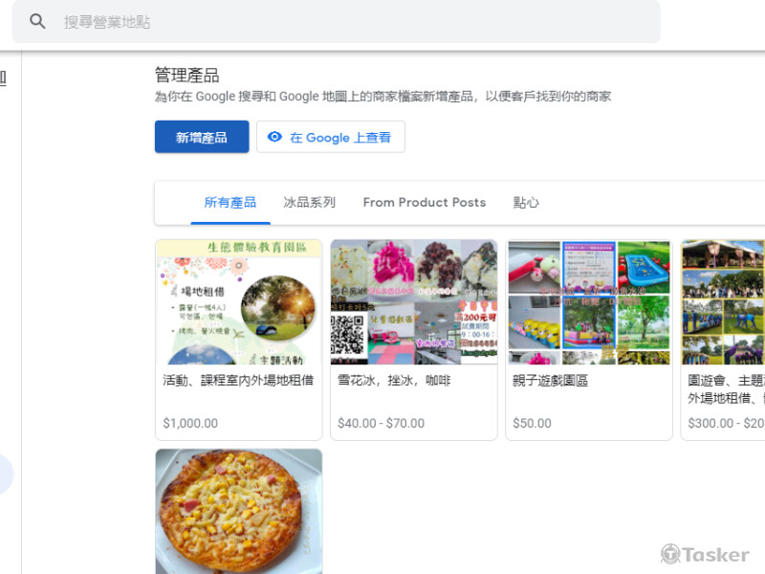Click the eye icon inside 在 Google 上查看

coord(276,137)
